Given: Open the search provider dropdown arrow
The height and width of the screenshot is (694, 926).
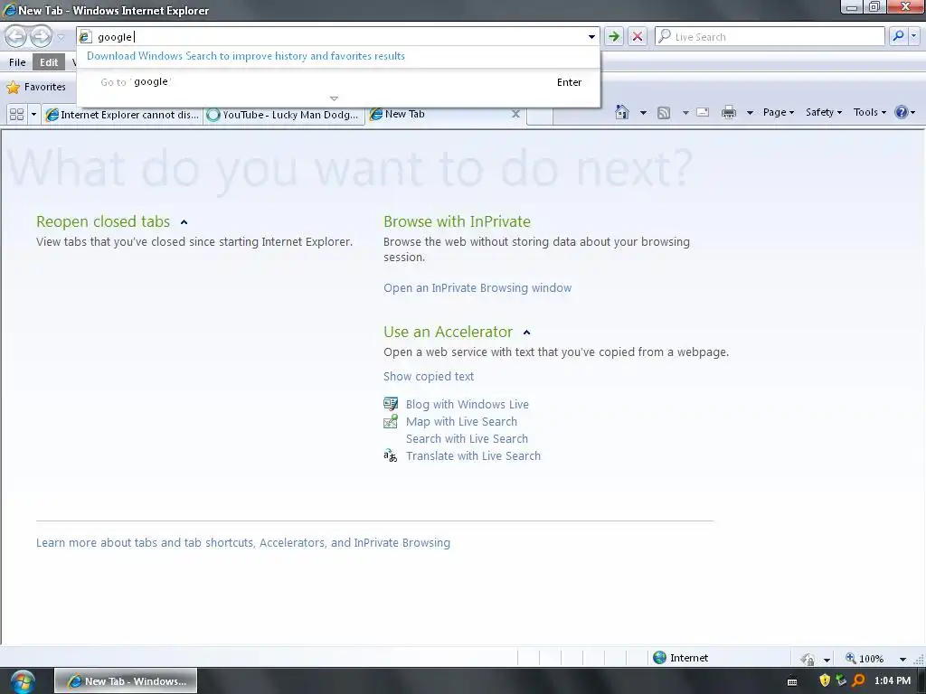Looking at the screenshot, I should point(913,36).
